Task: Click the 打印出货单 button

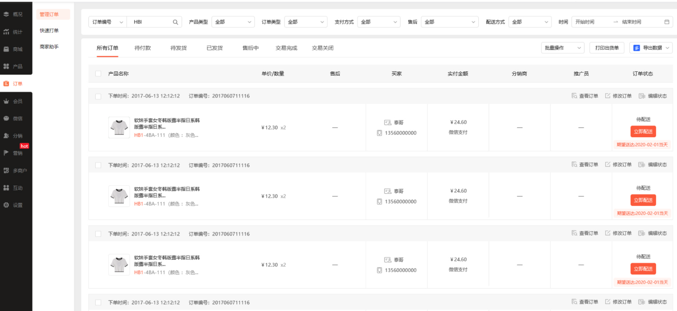Action: [607, 48]
